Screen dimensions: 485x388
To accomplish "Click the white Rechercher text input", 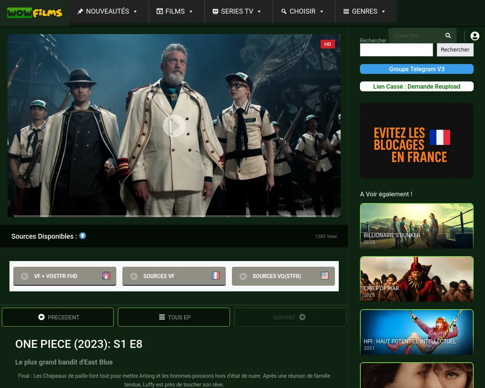I will click(396, 50).
